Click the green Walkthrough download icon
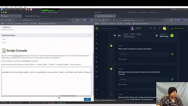Screen dimensions: 188x106 point(172,35)
